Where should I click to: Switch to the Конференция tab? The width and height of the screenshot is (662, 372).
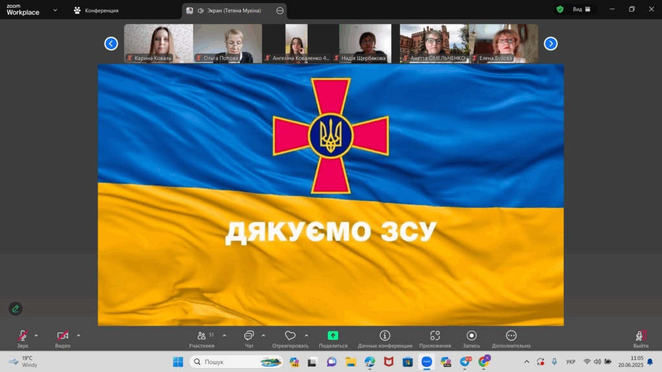coord(96,10)
